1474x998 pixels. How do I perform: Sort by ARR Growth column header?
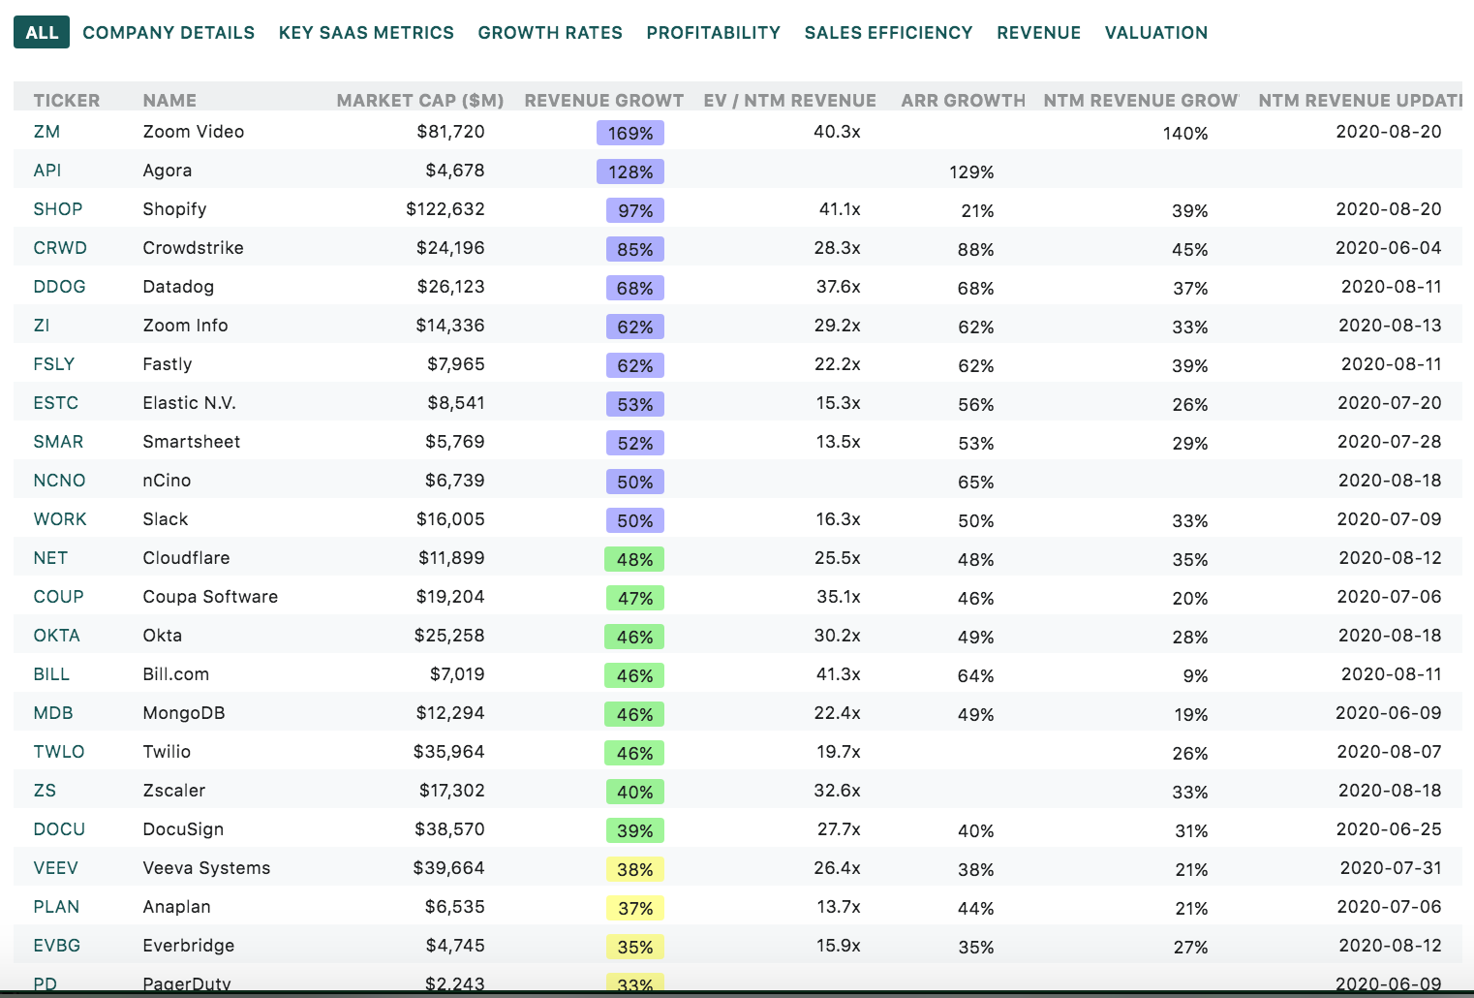964,100
